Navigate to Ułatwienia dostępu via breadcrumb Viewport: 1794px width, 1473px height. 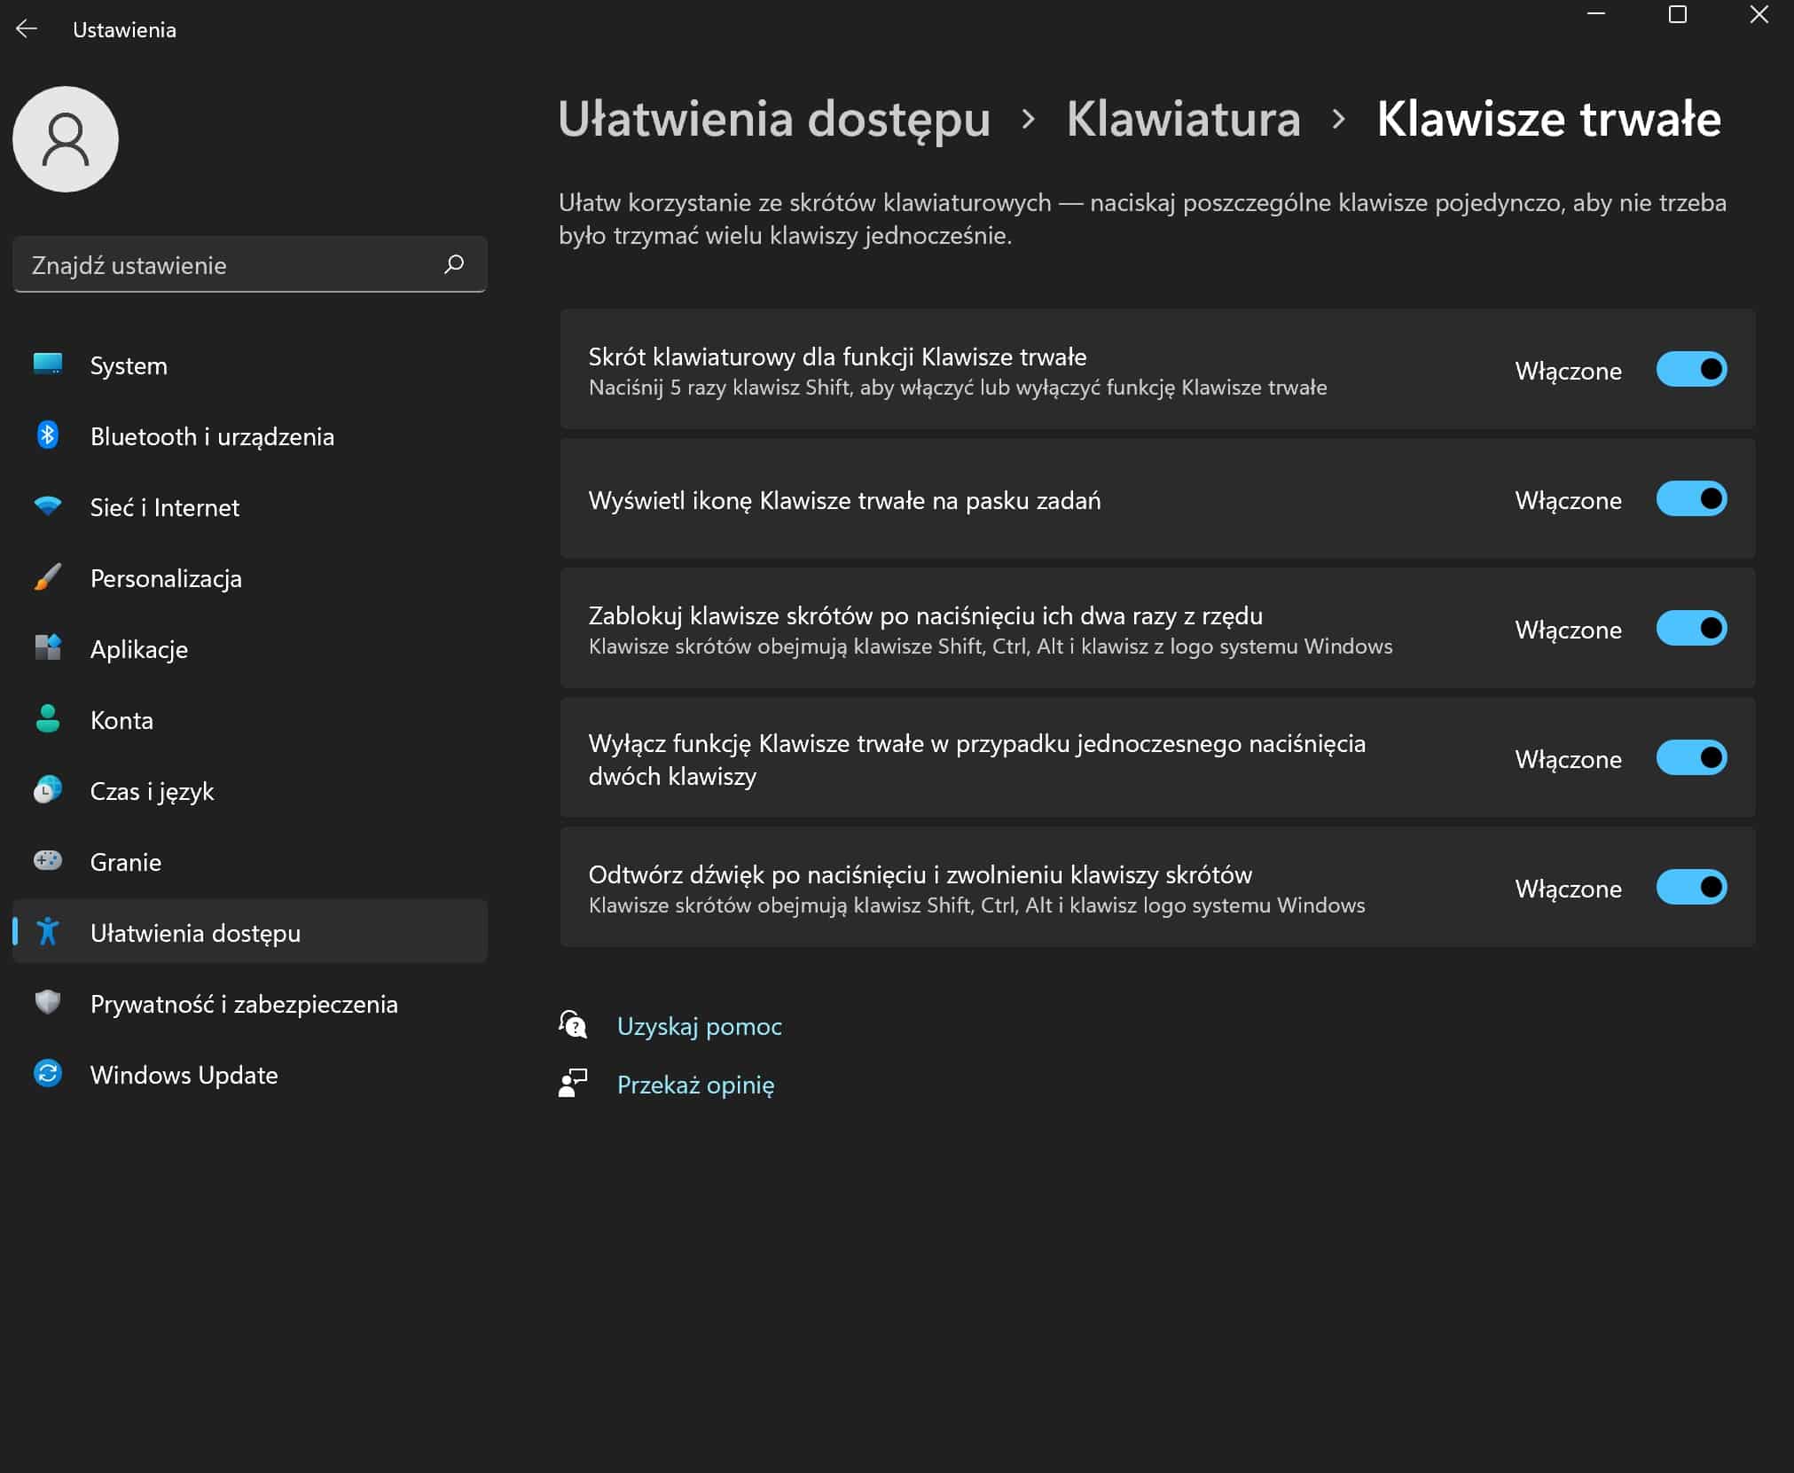coord(773,120)
